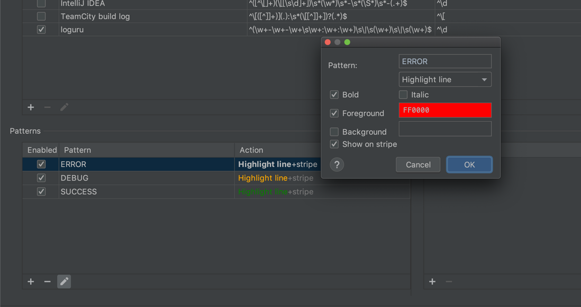The height and width of the screenshot is (307, 581).
Task: Click the IntelliJ IDEA format name
Action: (x=83, y=4)
